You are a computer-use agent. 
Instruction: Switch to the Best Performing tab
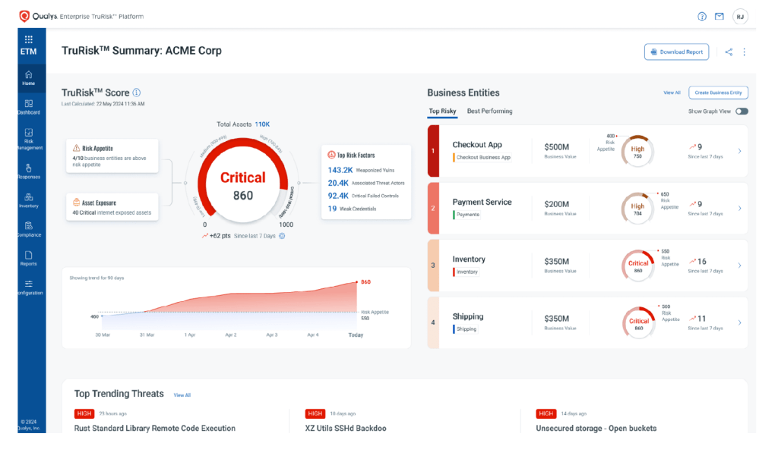pos(489,112)
